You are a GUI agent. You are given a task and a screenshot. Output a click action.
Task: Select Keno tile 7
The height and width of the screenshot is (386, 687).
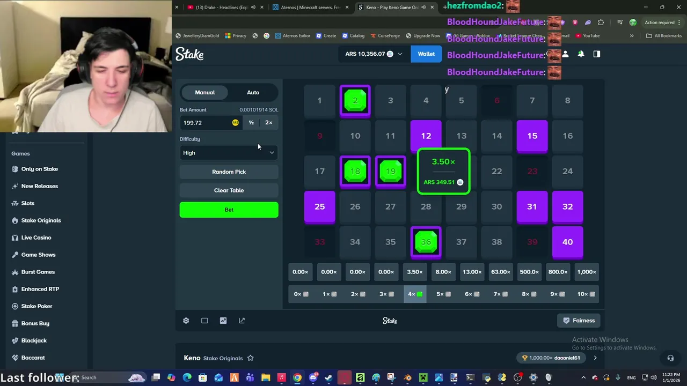(x=532, y=101)
